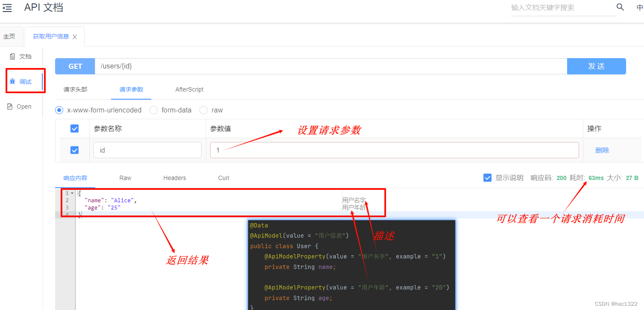Open the GET method selector
644x310 pixels.
coord(75,66)
